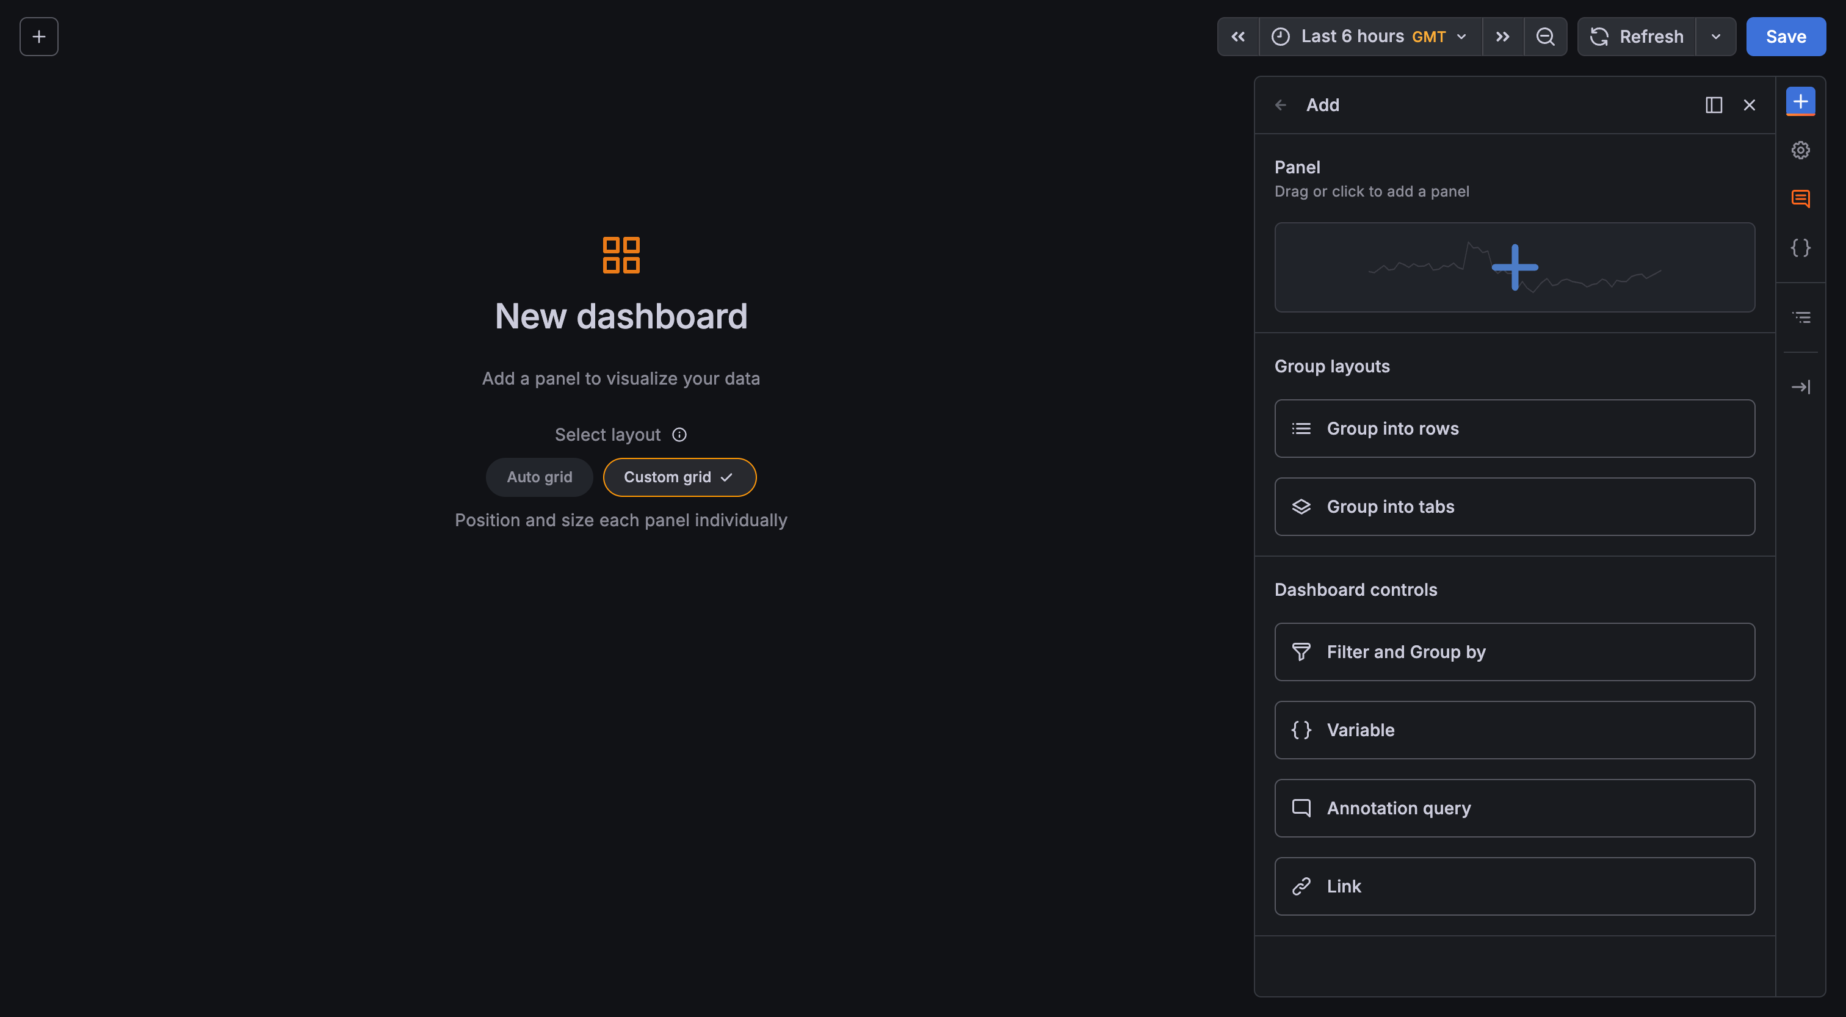Screen dimensions: 1846x1017
Task: Click the Refresh button
Action: [x=1637, y=37]
